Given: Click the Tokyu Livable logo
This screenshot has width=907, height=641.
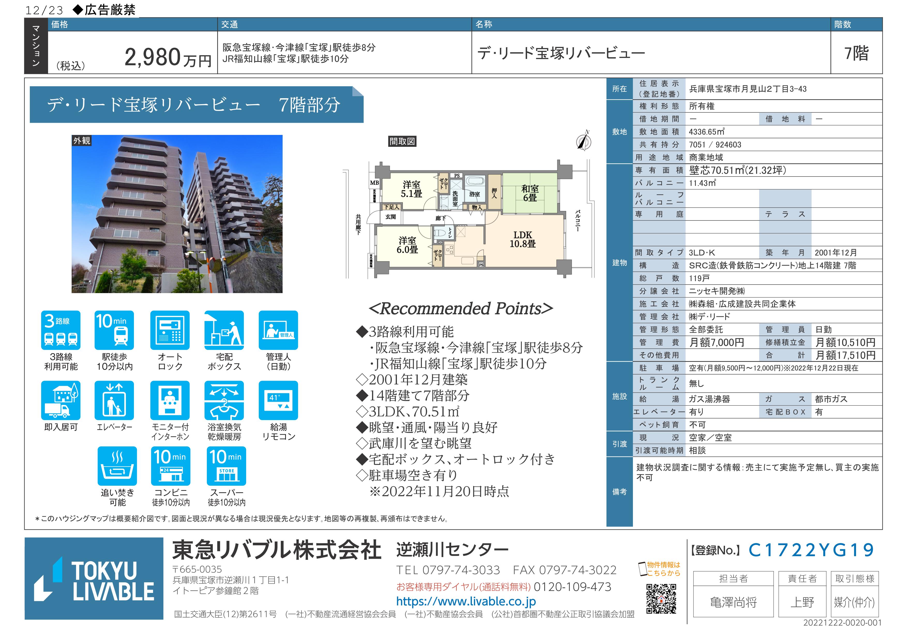Looking at the screenshot, I should [x=94, y=578].
